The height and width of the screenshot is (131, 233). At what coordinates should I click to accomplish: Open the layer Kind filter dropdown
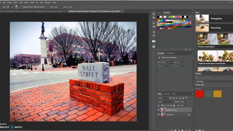tap(163, 98)
